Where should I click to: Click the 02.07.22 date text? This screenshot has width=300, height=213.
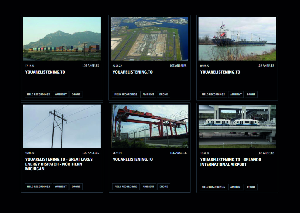pos(205,66)
